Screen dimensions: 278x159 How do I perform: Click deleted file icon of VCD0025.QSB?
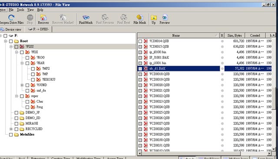pyautogui.click(x=146, y=113)
